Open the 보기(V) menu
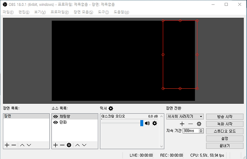This screenshot has height=159, width=247. (40, 12)
